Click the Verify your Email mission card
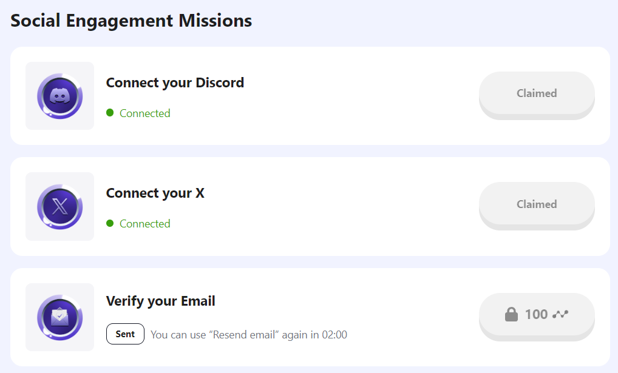Viewport: 618px width, 373px height. tap(310, 317)
